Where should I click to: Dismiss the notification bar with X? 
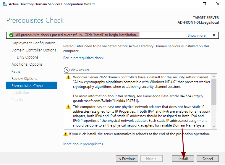pos(214,35)
